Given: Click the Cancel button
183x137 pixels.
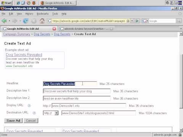Looking at the screenshot, I should click(31, 121).
